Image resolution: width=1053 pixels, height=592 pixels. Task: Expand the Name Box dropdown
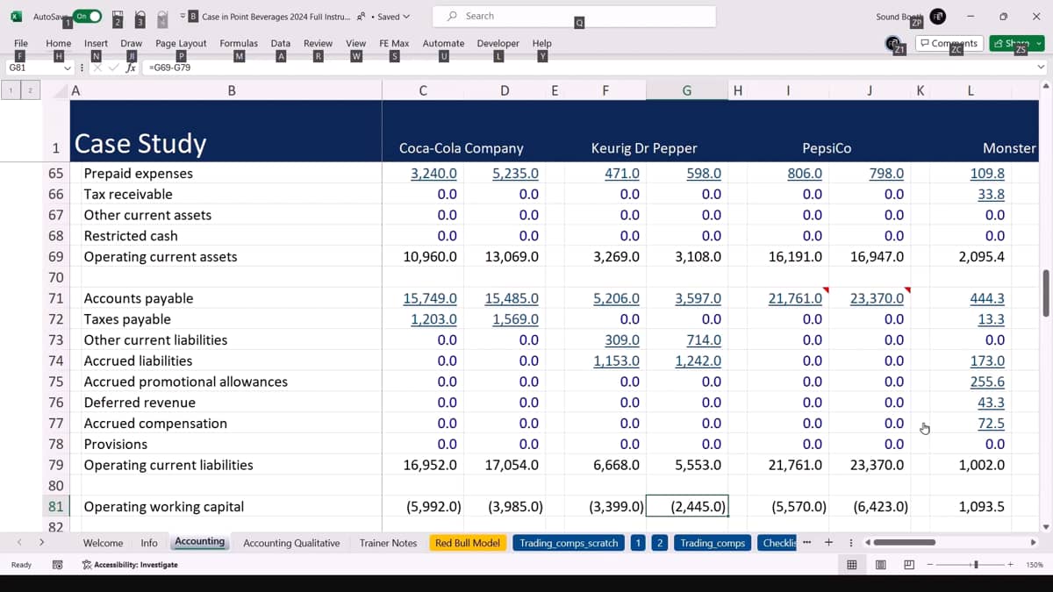(x=67, y=68)
